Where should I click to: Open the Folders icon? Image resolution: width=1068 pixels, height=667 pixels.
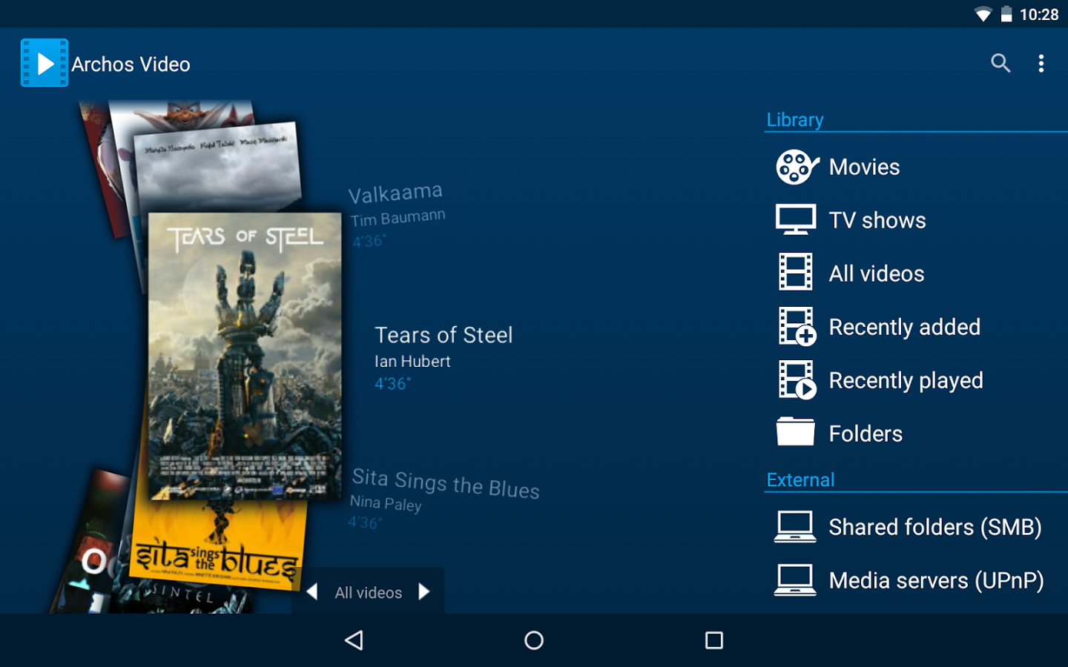click(794, 432)
